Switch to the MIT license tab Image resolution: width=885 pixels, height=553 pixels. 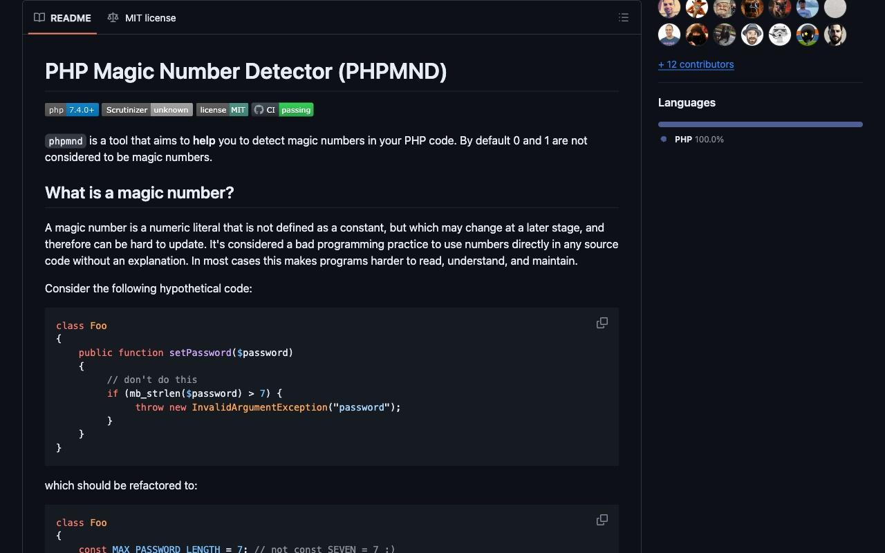pos(142,18)
